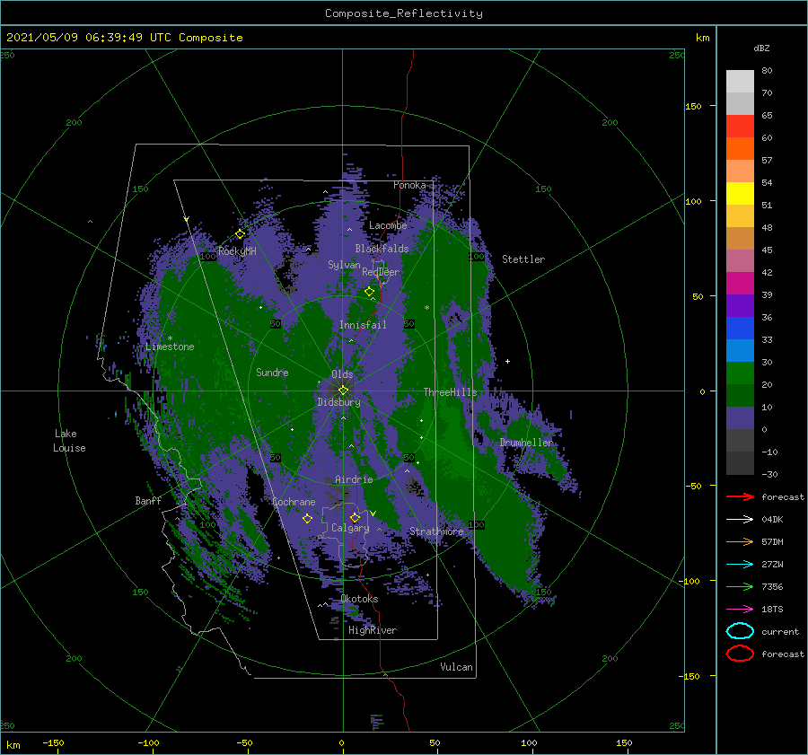Click the Lake Louise label
Screen dimensions: 808x755
pyautogui.click(x=69, y=441)
